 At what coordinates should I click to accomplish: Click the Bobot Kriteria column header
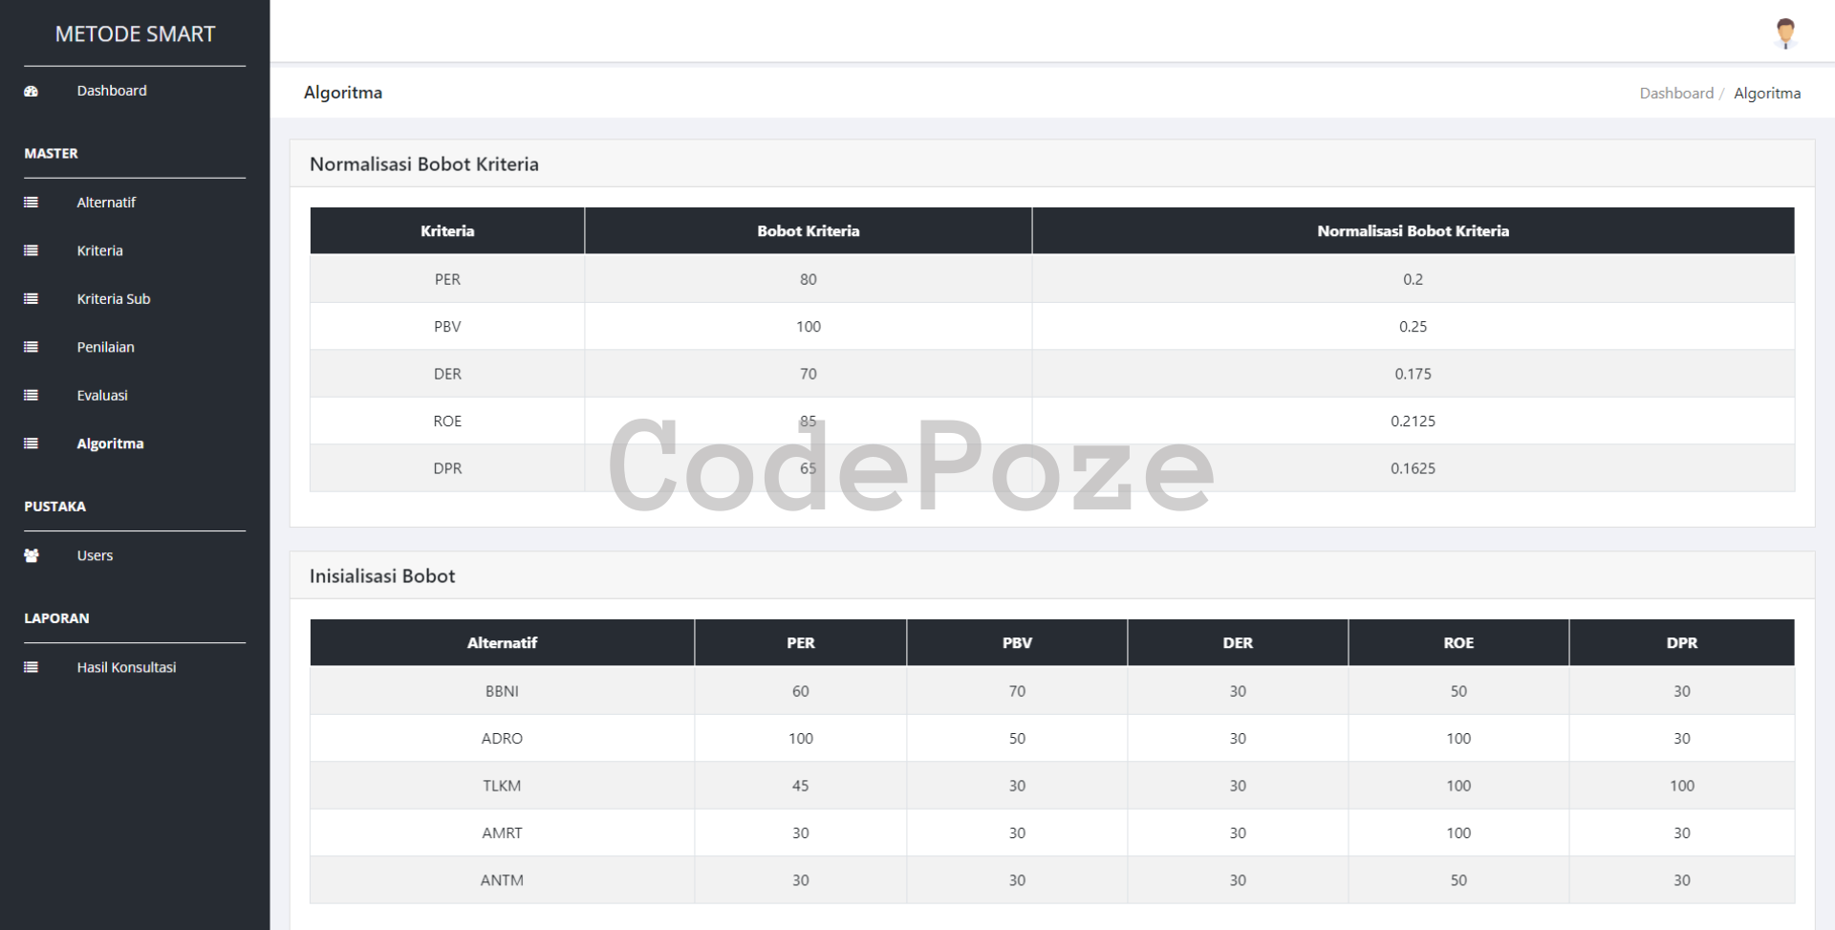[x=808, y=231]
